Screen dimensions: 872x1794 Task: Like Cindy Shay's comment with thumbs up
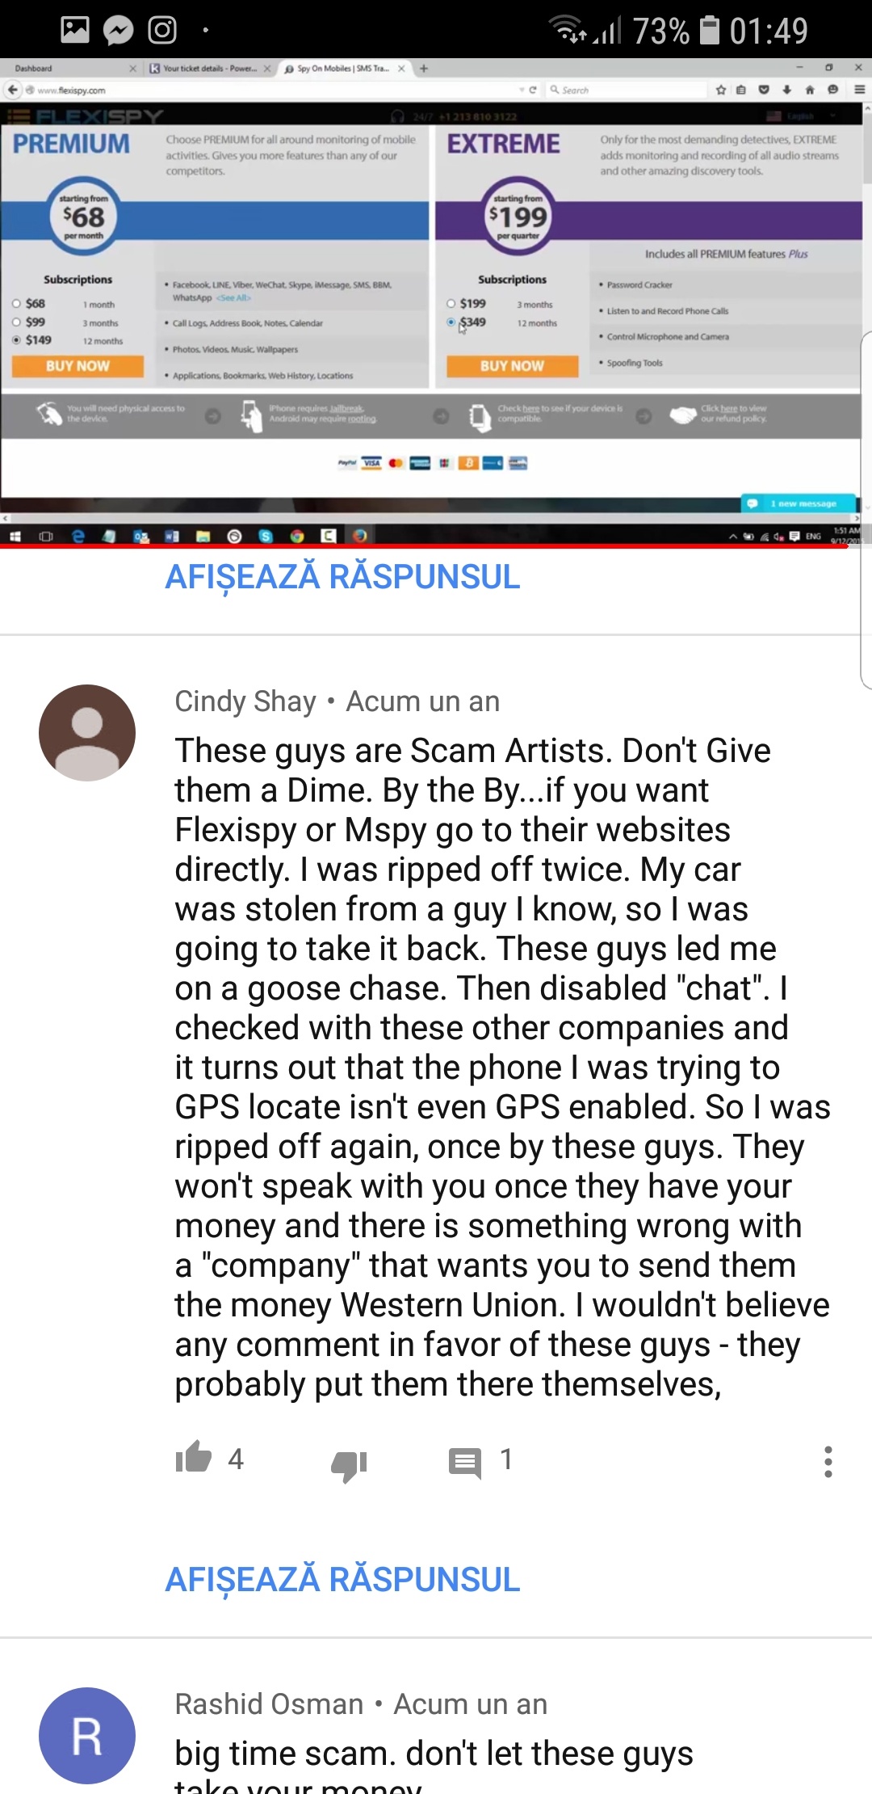tap(194, 1459)
